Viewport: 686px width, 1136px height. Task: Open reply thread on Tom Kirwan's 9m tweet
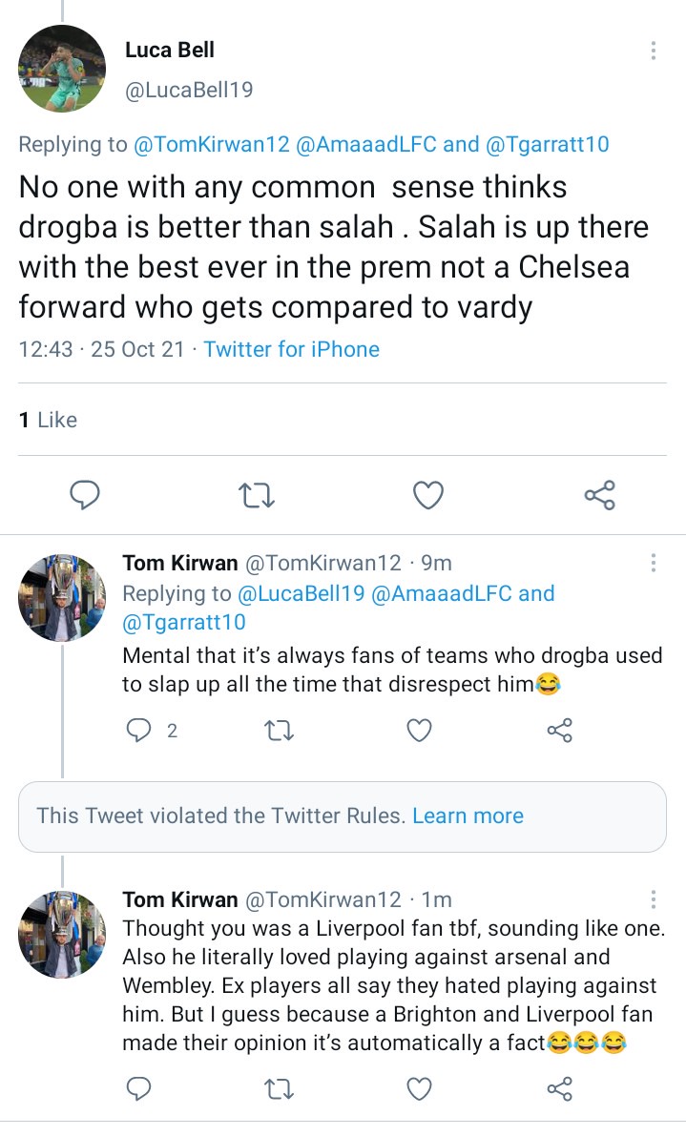tap(138, 730)
